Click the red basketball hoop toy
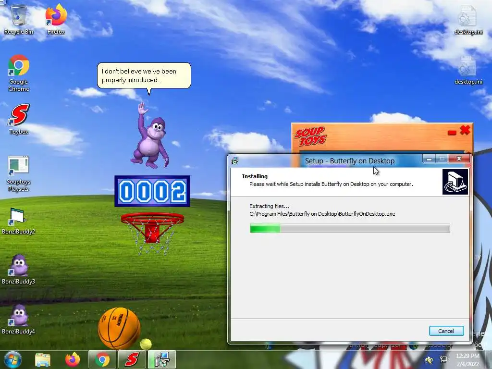The height and width of the screenshot is (369, 492). [152, 232]
